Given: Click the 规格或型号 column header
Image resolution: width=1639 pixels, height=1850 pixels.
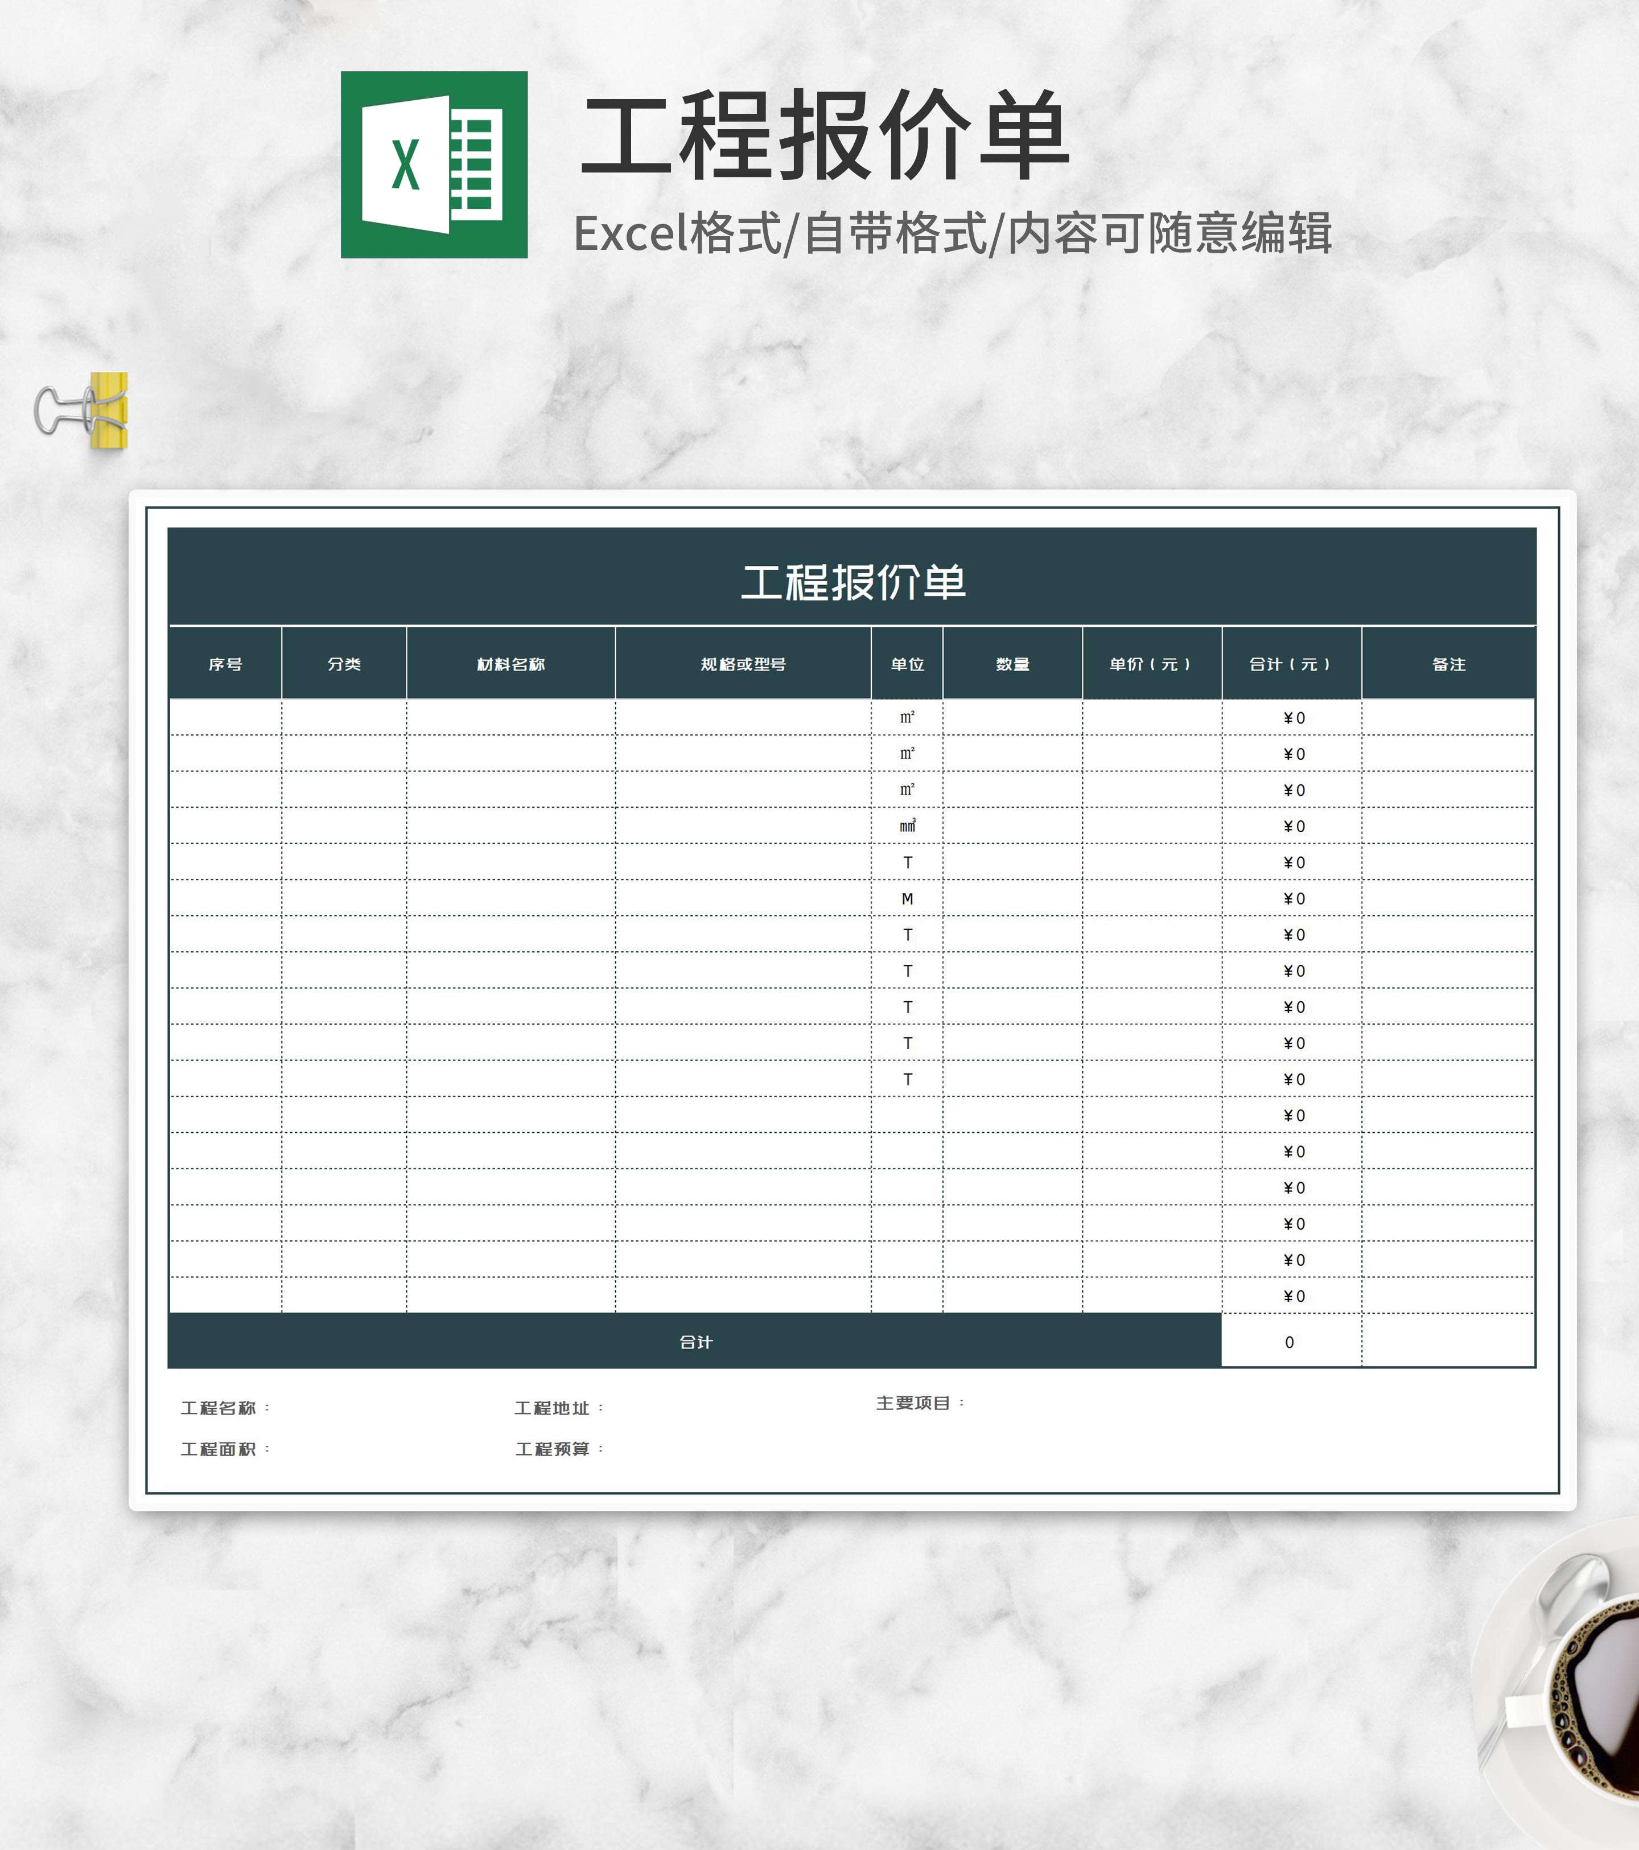Looking at the screenshot, I should [x=742, y=663].
